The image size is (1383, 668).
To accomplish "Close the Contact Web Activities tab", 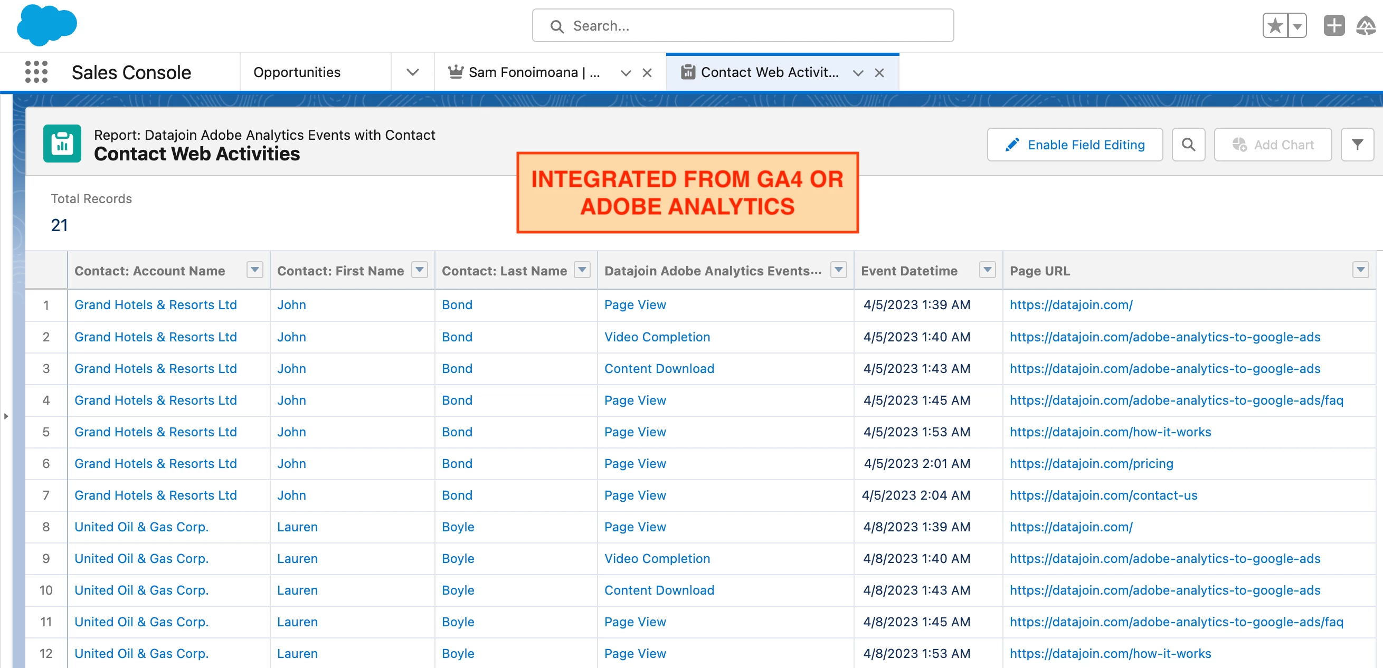I will tap(879, 72).
